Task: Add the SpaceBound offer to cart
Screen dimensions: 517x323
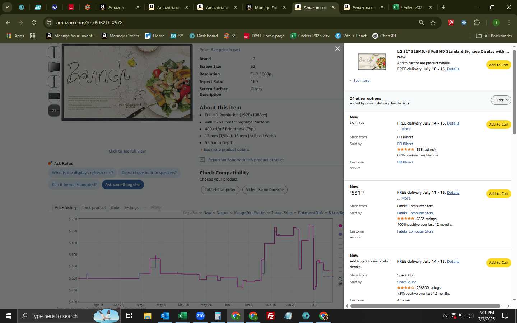Action: (499, 263)
